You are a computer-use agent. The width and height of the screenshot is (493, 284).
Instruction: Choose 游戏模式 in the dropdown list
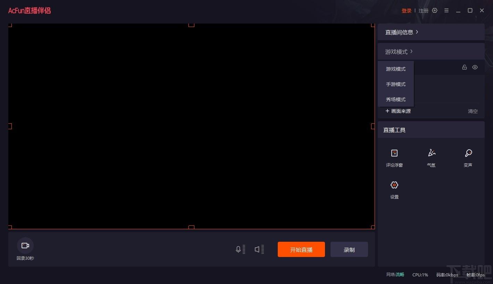pyautogui.click(x=396, y=69)
